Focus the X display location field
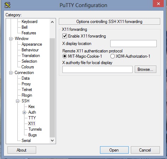 tap(133, 44)
